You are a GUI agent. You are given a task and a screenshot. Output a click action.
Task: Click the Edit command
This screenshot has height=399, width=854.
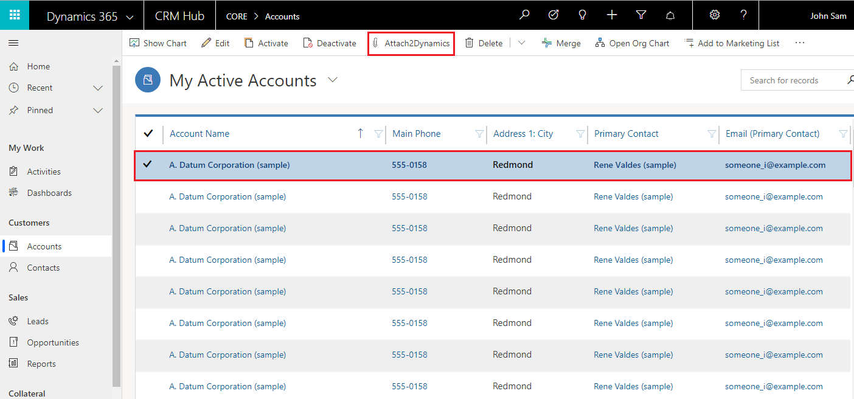215,43
